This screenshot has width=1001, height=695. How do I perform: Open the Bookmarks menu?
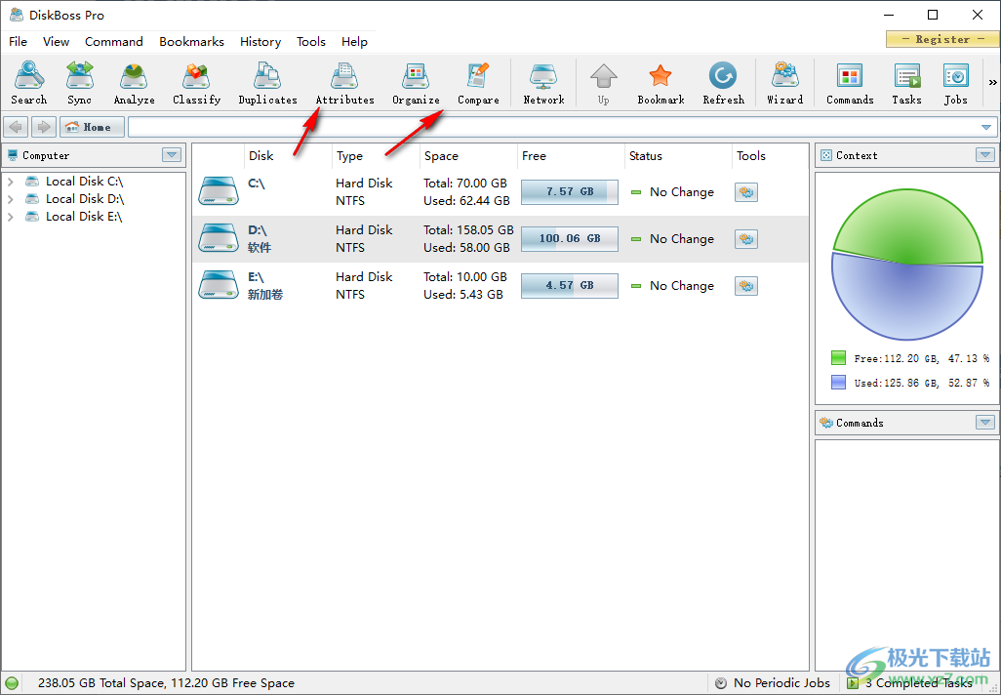click(x=191, y=42)
